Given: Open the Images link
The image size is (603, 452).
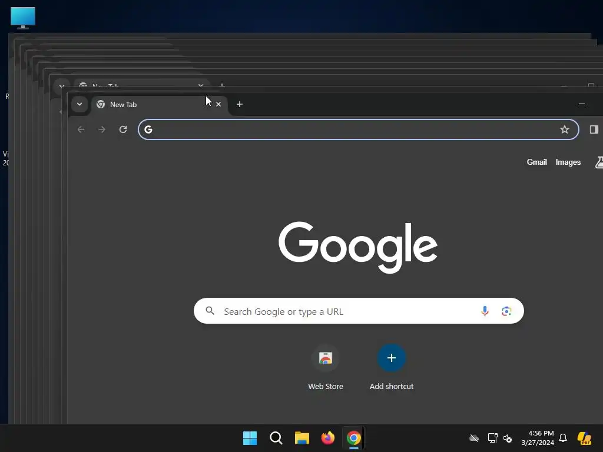Looking at the screenshot, I should (568, 162).
